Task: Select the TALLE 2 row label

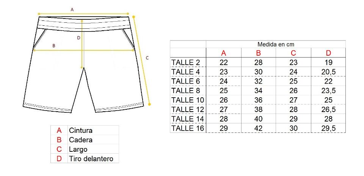Action: (x=185, y=62)
